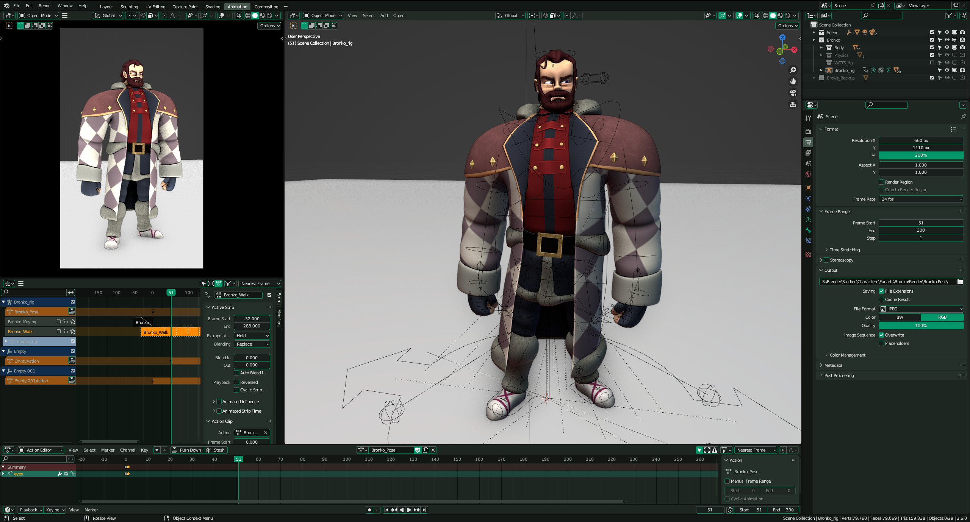Open the Physics properties tab
Viewport: 970px width, 522px height.
[x=808, y=198]
